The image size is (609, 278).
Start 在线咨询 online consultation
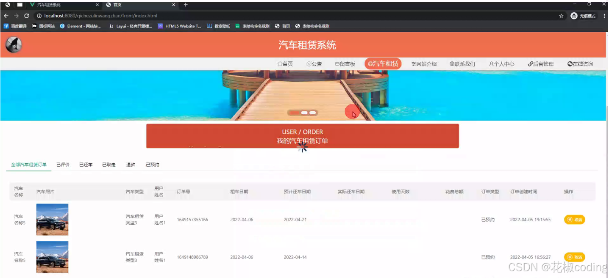[x=580, y=63]
